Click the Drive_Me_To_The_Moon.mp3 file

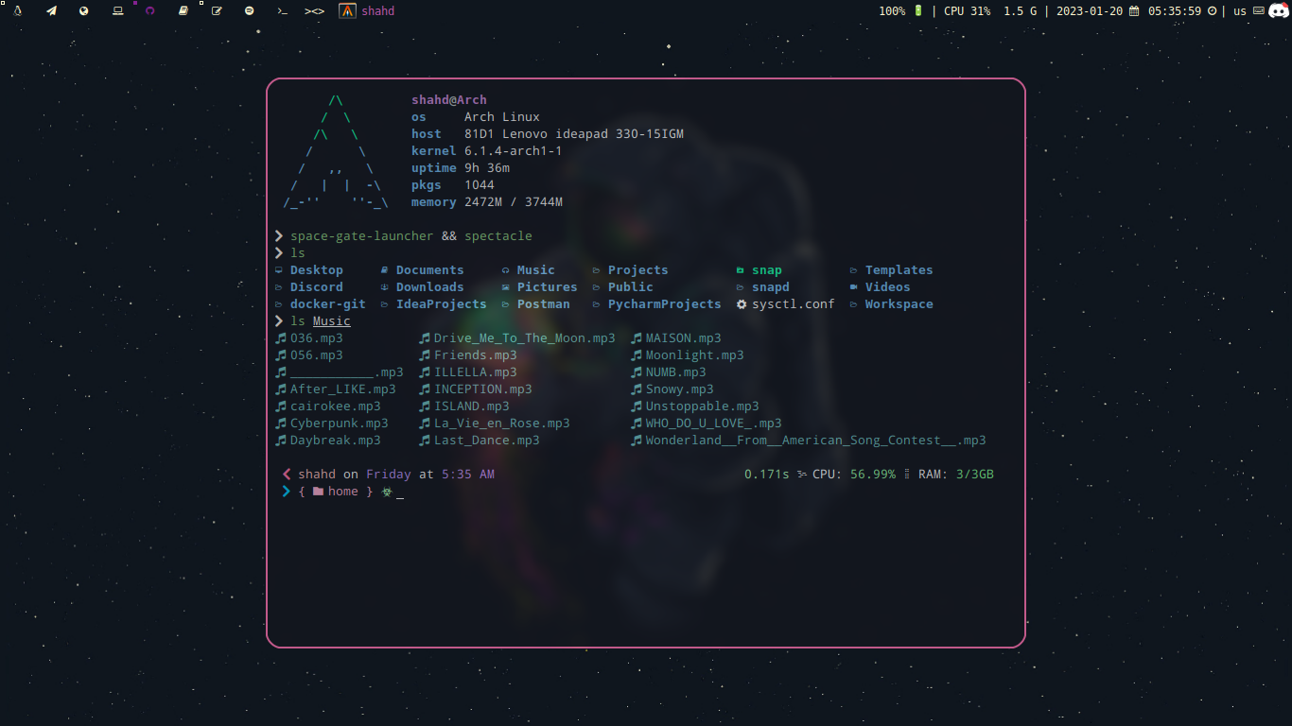pos(525,338)
